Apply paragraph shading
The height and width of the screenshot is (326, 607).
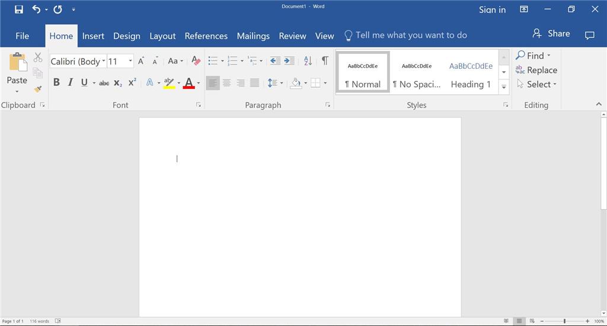pos(296,83)
